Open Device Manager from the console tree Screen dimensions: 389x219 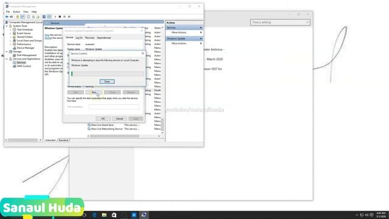(x=26, y=48)
